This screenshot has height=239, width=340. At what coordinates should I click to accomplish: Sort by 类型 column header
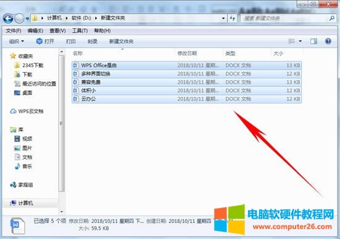[230, 53]
